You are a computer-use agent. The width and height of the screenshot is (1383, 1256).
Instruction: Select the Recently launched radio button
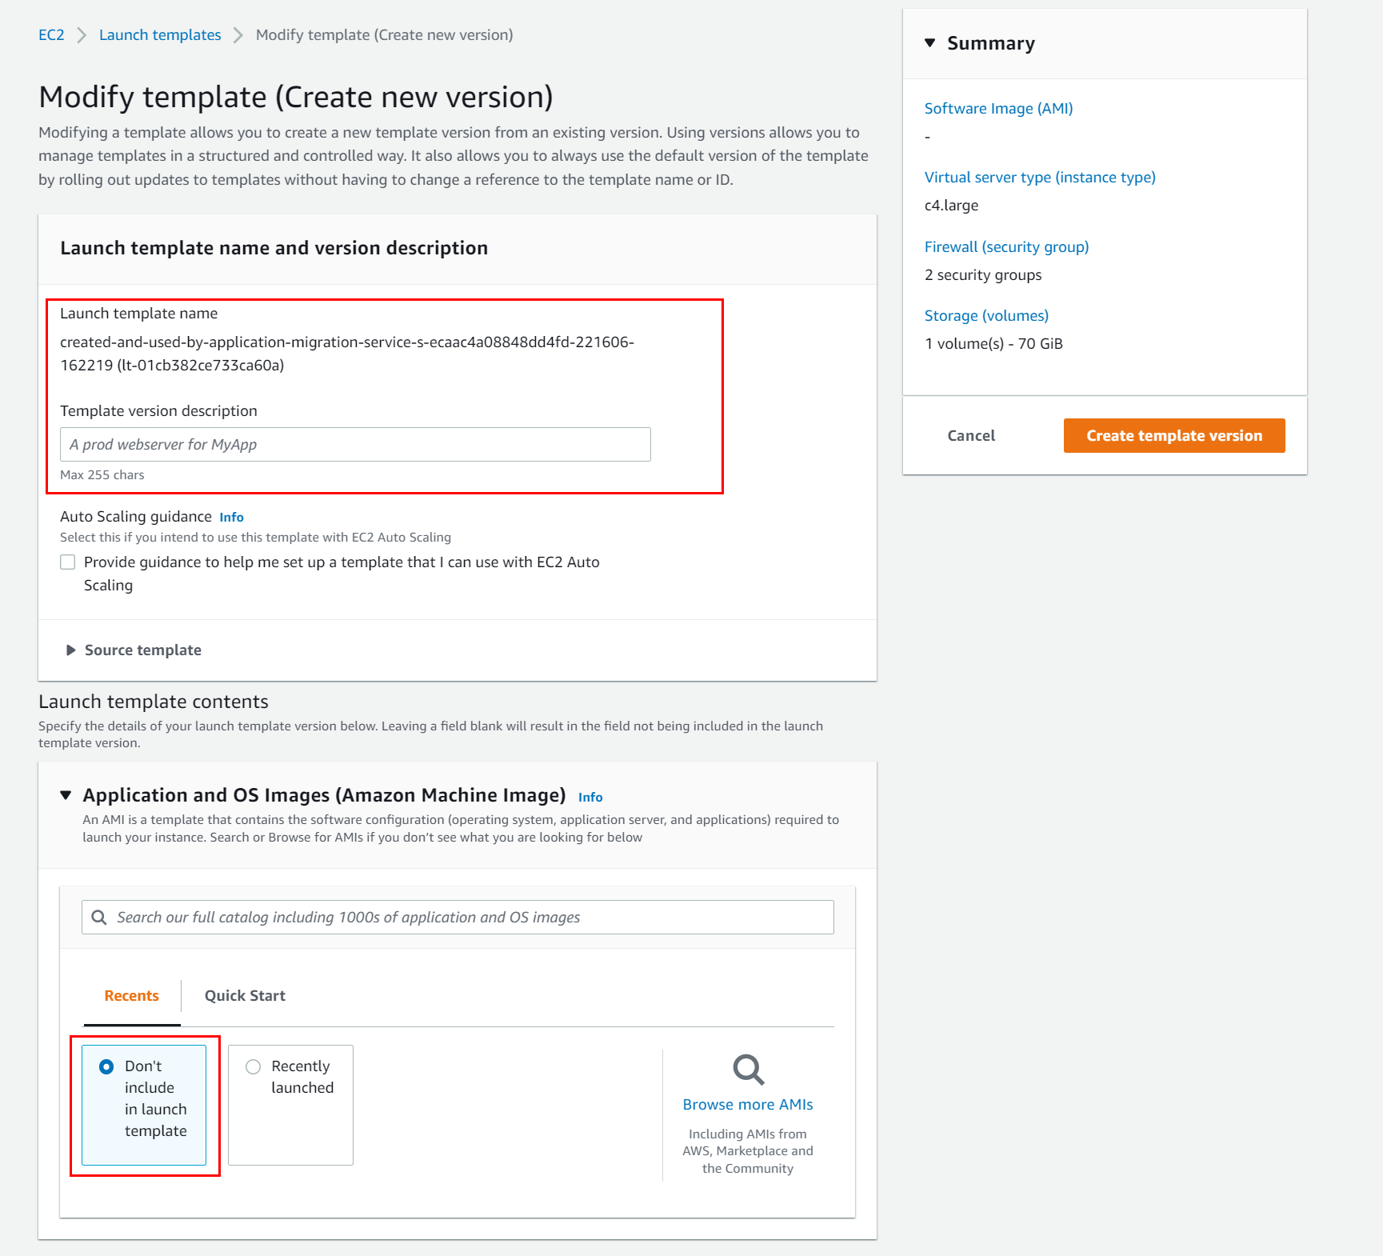254,1066
